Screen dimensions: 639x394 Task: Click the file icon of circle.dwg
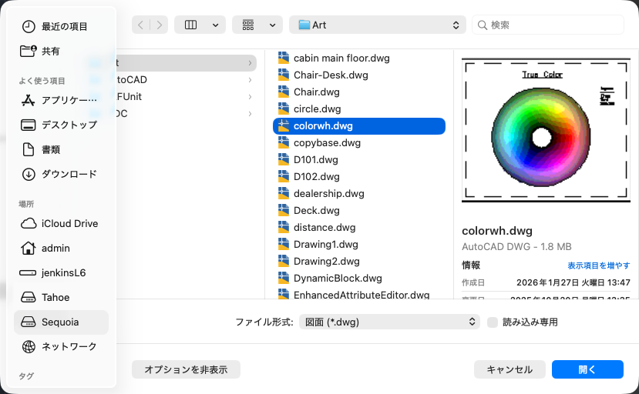[x=284, y=109]
